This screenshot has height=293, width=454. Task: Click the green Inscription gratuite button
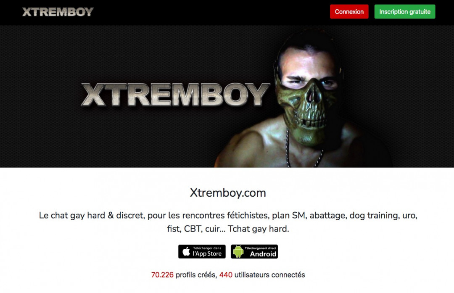(x=405, y=12)
